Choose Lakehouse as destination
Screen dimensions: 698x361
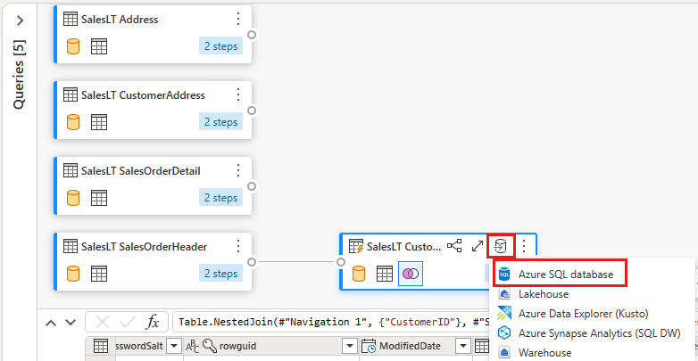coord(543,294)
